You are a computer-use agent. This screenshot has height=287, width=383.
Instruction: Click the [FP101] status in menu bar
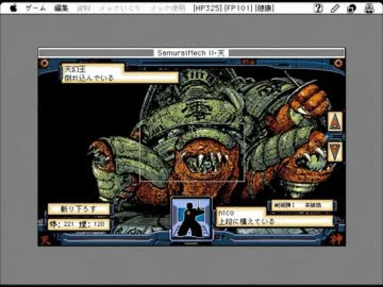[238, 8]
